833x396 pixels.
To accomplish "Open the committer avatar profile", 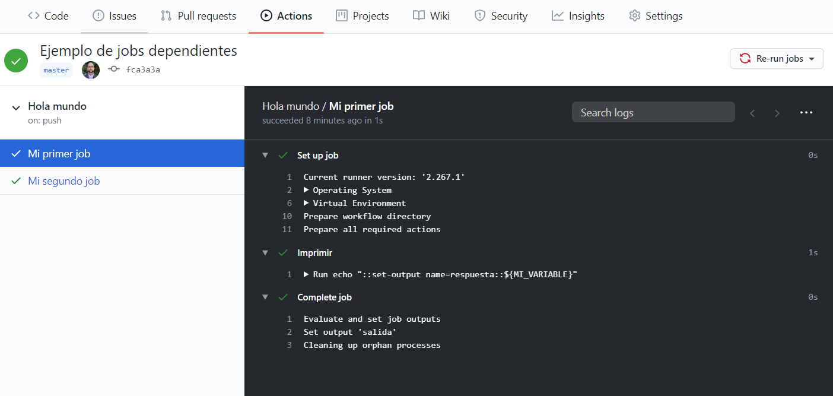I will tap(91, 70).
